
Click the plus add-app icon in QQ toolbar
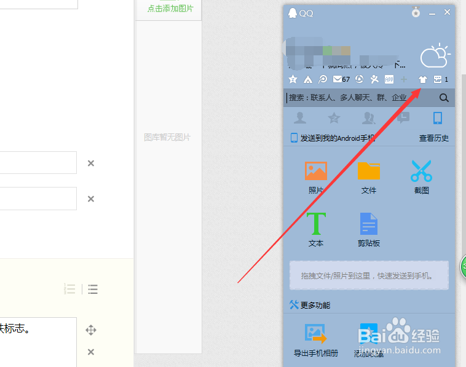coord(404,79)
